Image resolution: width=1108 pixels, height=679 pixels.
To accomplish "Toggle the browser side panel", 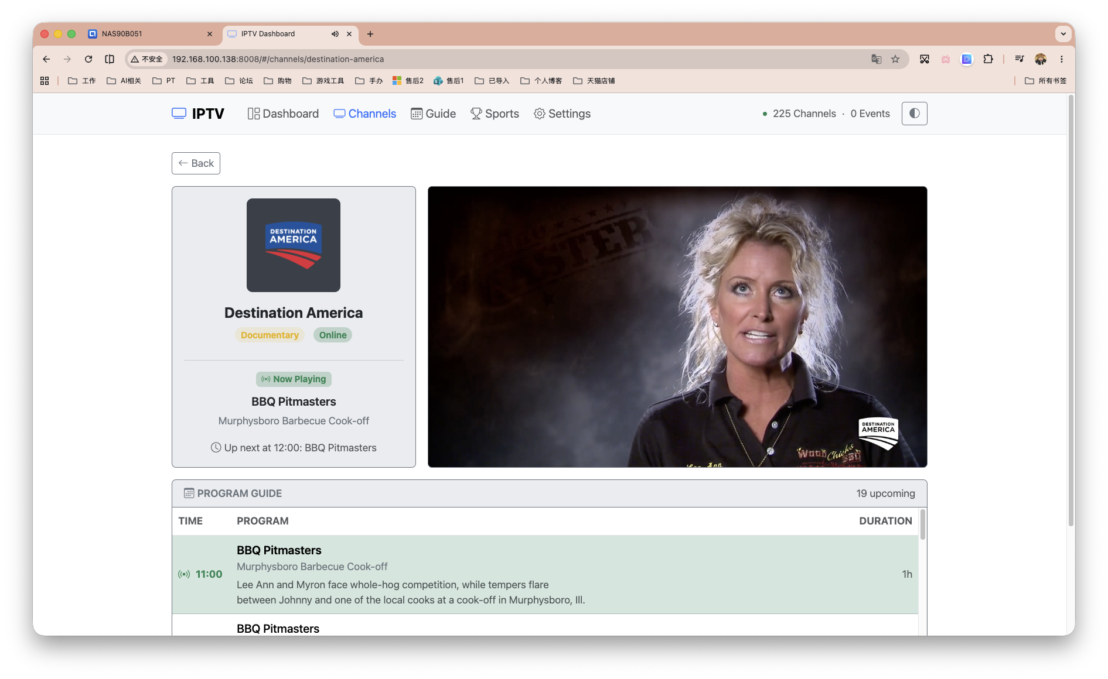I will click(110, 59).
